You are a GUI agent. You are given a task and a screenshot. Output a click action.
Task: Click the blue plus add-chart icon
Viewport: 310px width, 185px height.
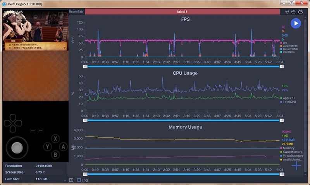296,165
